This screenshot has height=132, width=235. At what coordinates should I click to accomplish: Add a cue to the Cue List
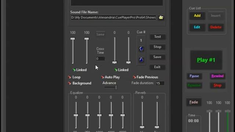click(197, 15)
